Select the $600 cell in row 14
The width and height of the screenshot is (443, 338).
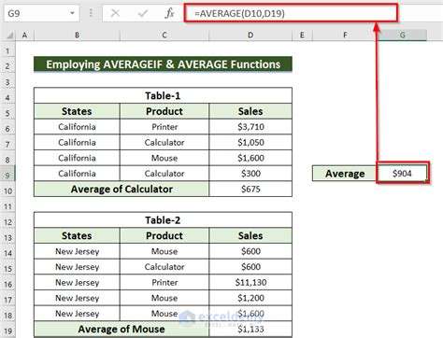coord(250,251)
